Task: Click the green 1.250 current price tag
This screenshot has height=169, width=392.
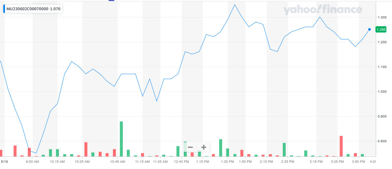Action: click(x=381, y=30)
